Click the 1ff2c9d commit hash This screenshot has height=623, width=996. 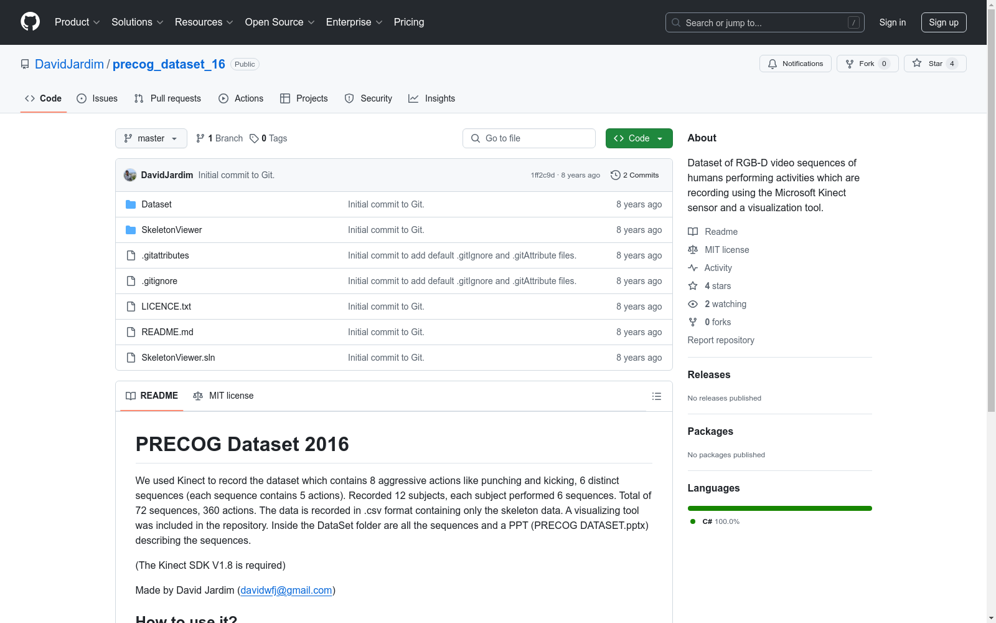tap(543, 175)
